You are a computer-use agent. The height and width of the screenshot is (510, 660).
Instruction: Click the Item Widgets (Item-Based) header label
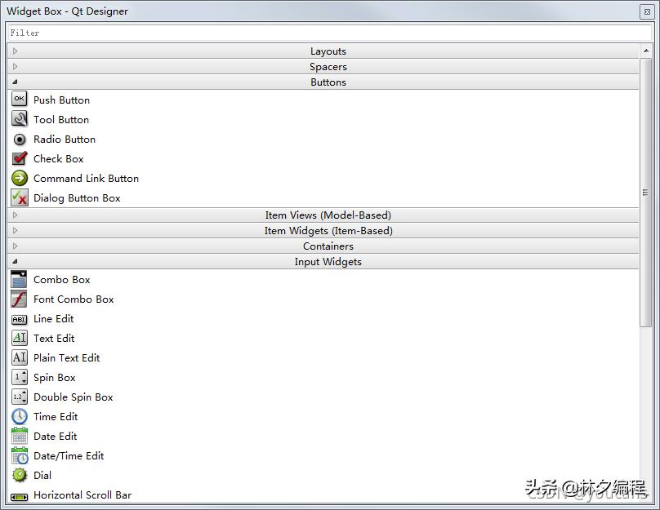(328, 231)
